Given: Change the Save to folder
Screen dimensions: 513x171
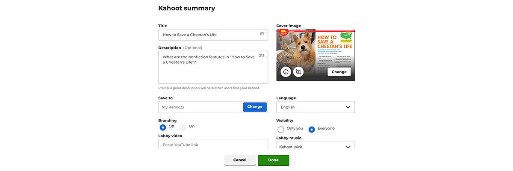Looking at the screenshot, I should (255, 107).
